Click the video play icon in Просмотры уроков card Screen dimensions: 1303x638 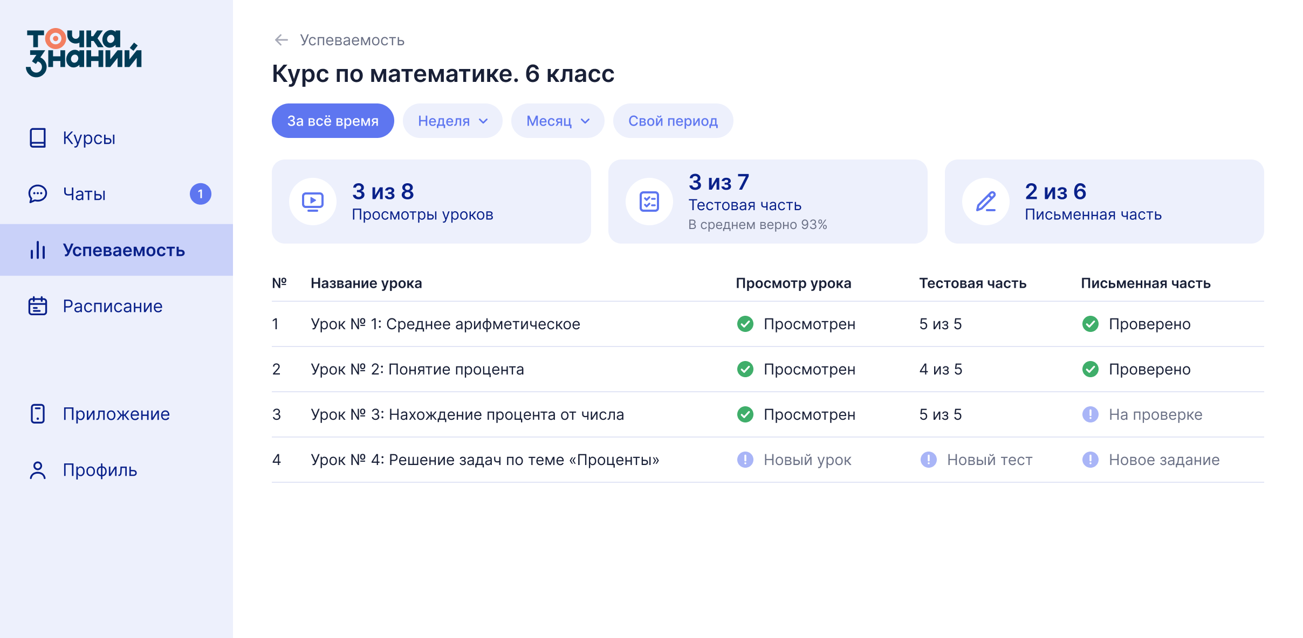click(313, 202)
